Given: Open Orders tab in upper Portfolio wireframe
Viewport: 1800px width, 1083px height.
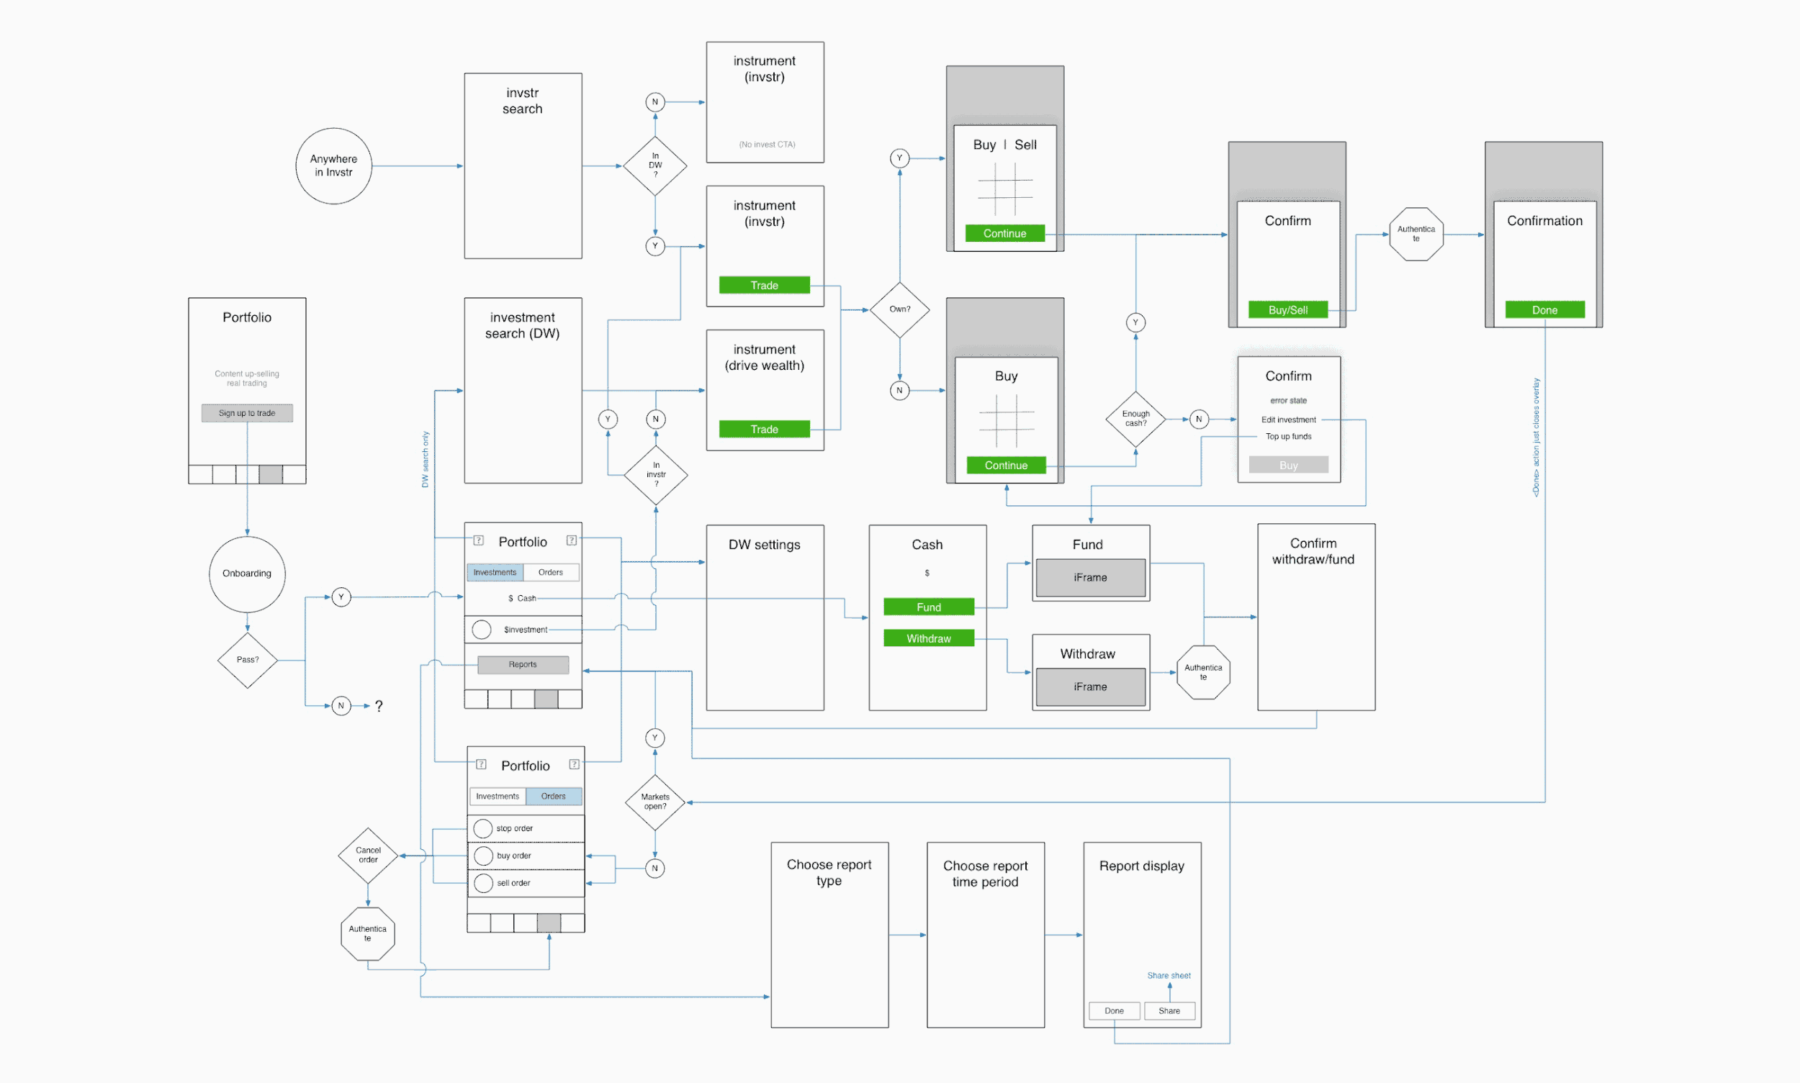Looking at the screenshot, I should (x=552, y=572).
